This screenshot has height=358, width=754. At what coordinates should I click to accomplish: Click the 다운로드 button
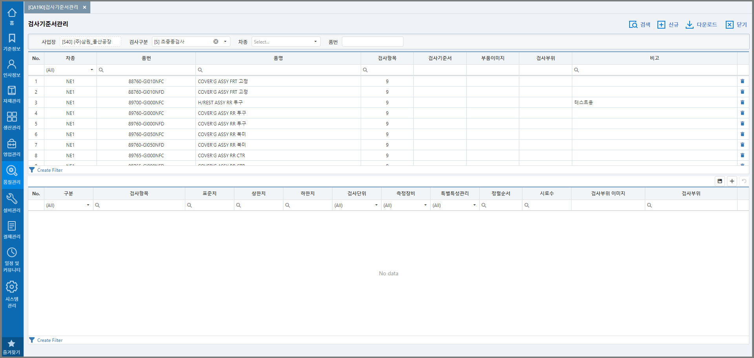coord(701,25)
